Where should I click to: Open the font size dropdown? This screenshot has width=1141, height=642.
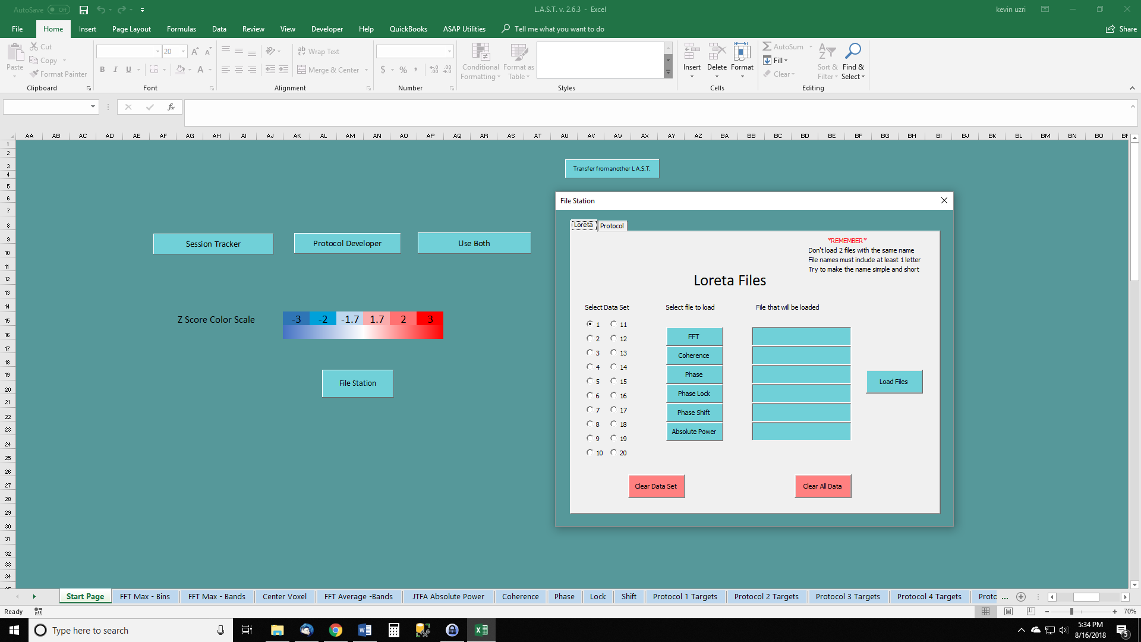tap(183, 52)
